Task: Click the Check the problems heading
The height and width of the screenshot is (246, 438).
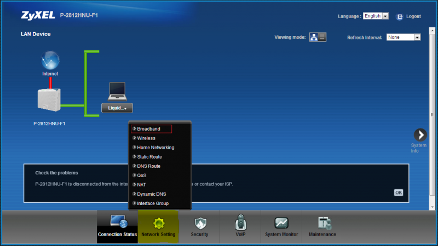Action: [56, 173]
